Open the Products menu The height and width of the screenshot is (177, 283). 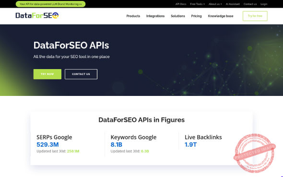point(133,16)
